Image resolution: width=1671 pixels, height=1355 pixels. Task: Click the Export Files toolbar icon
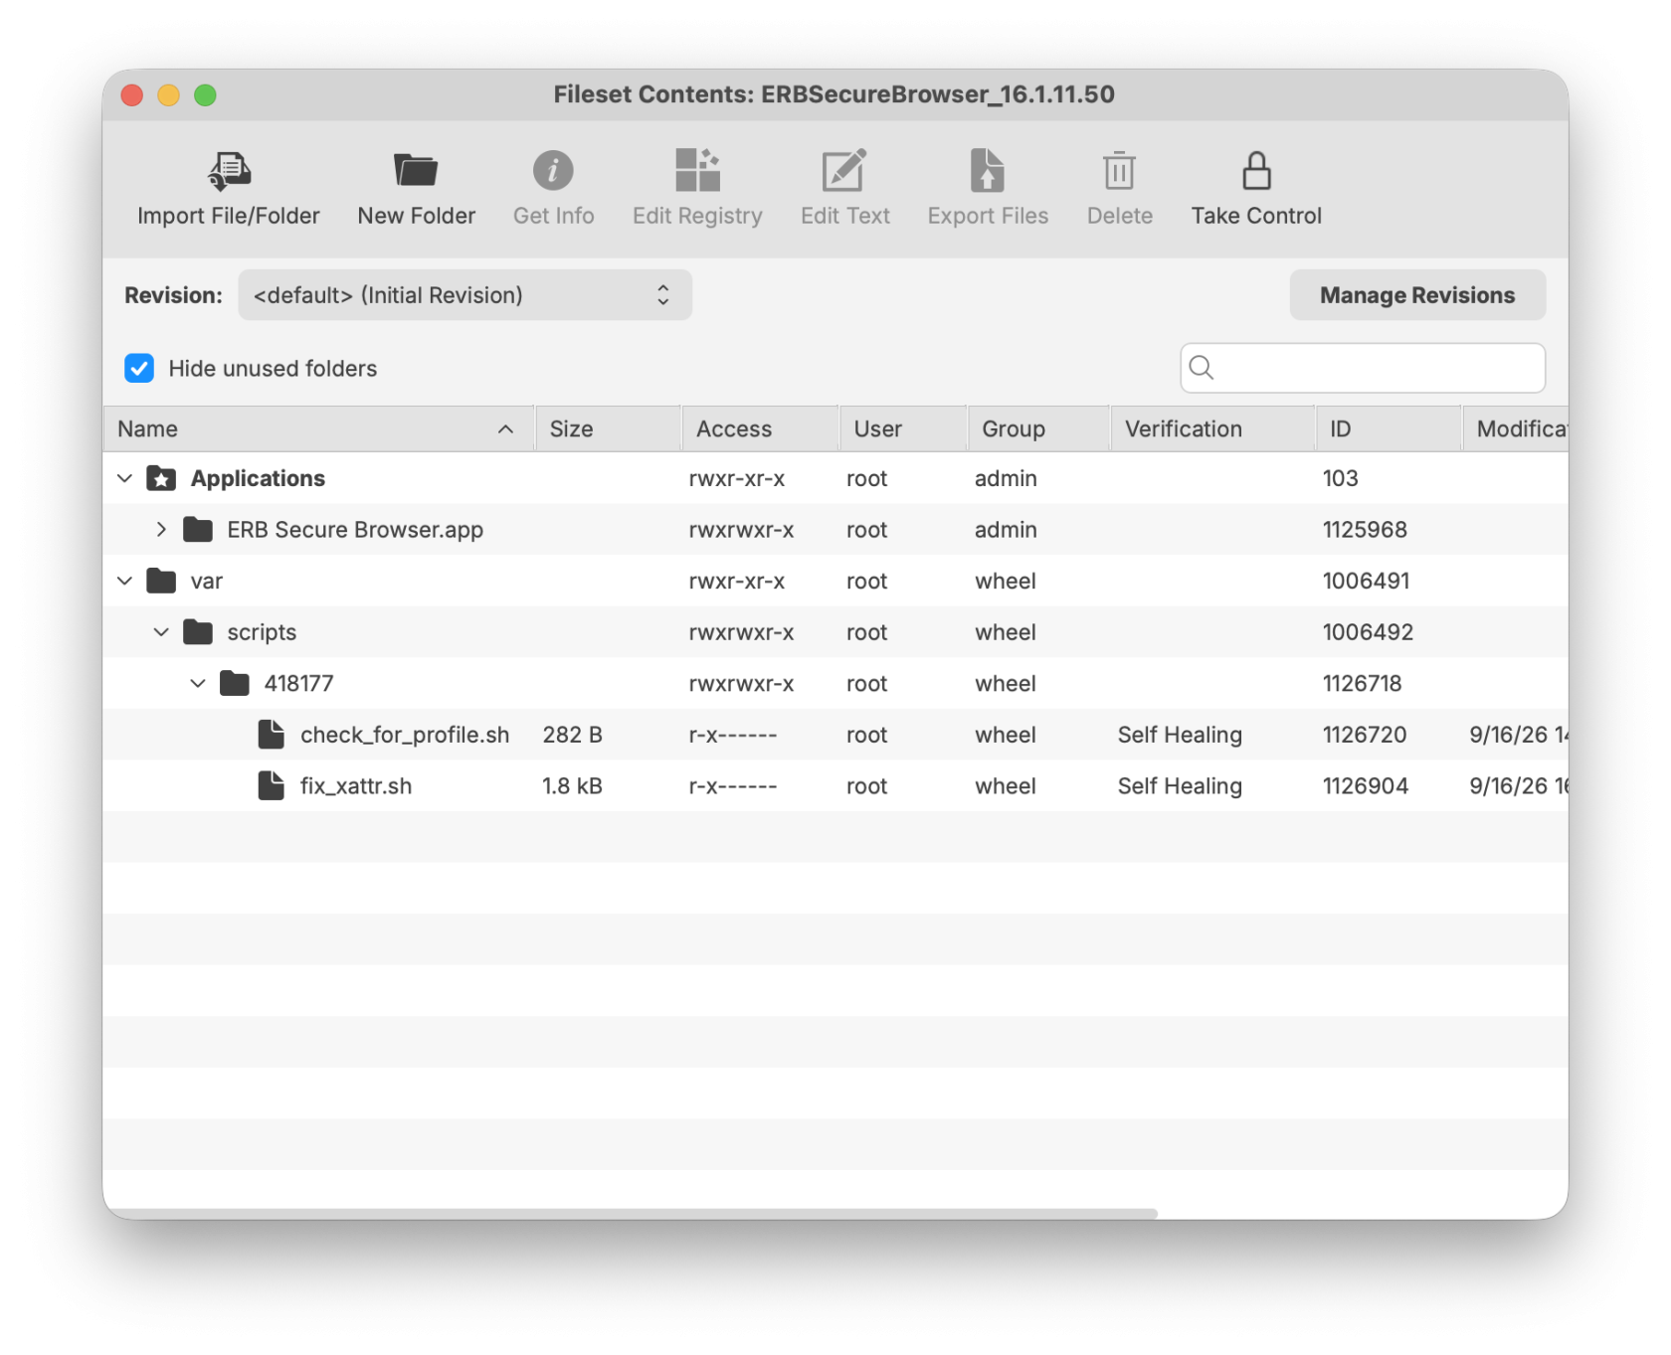point(987,170)
